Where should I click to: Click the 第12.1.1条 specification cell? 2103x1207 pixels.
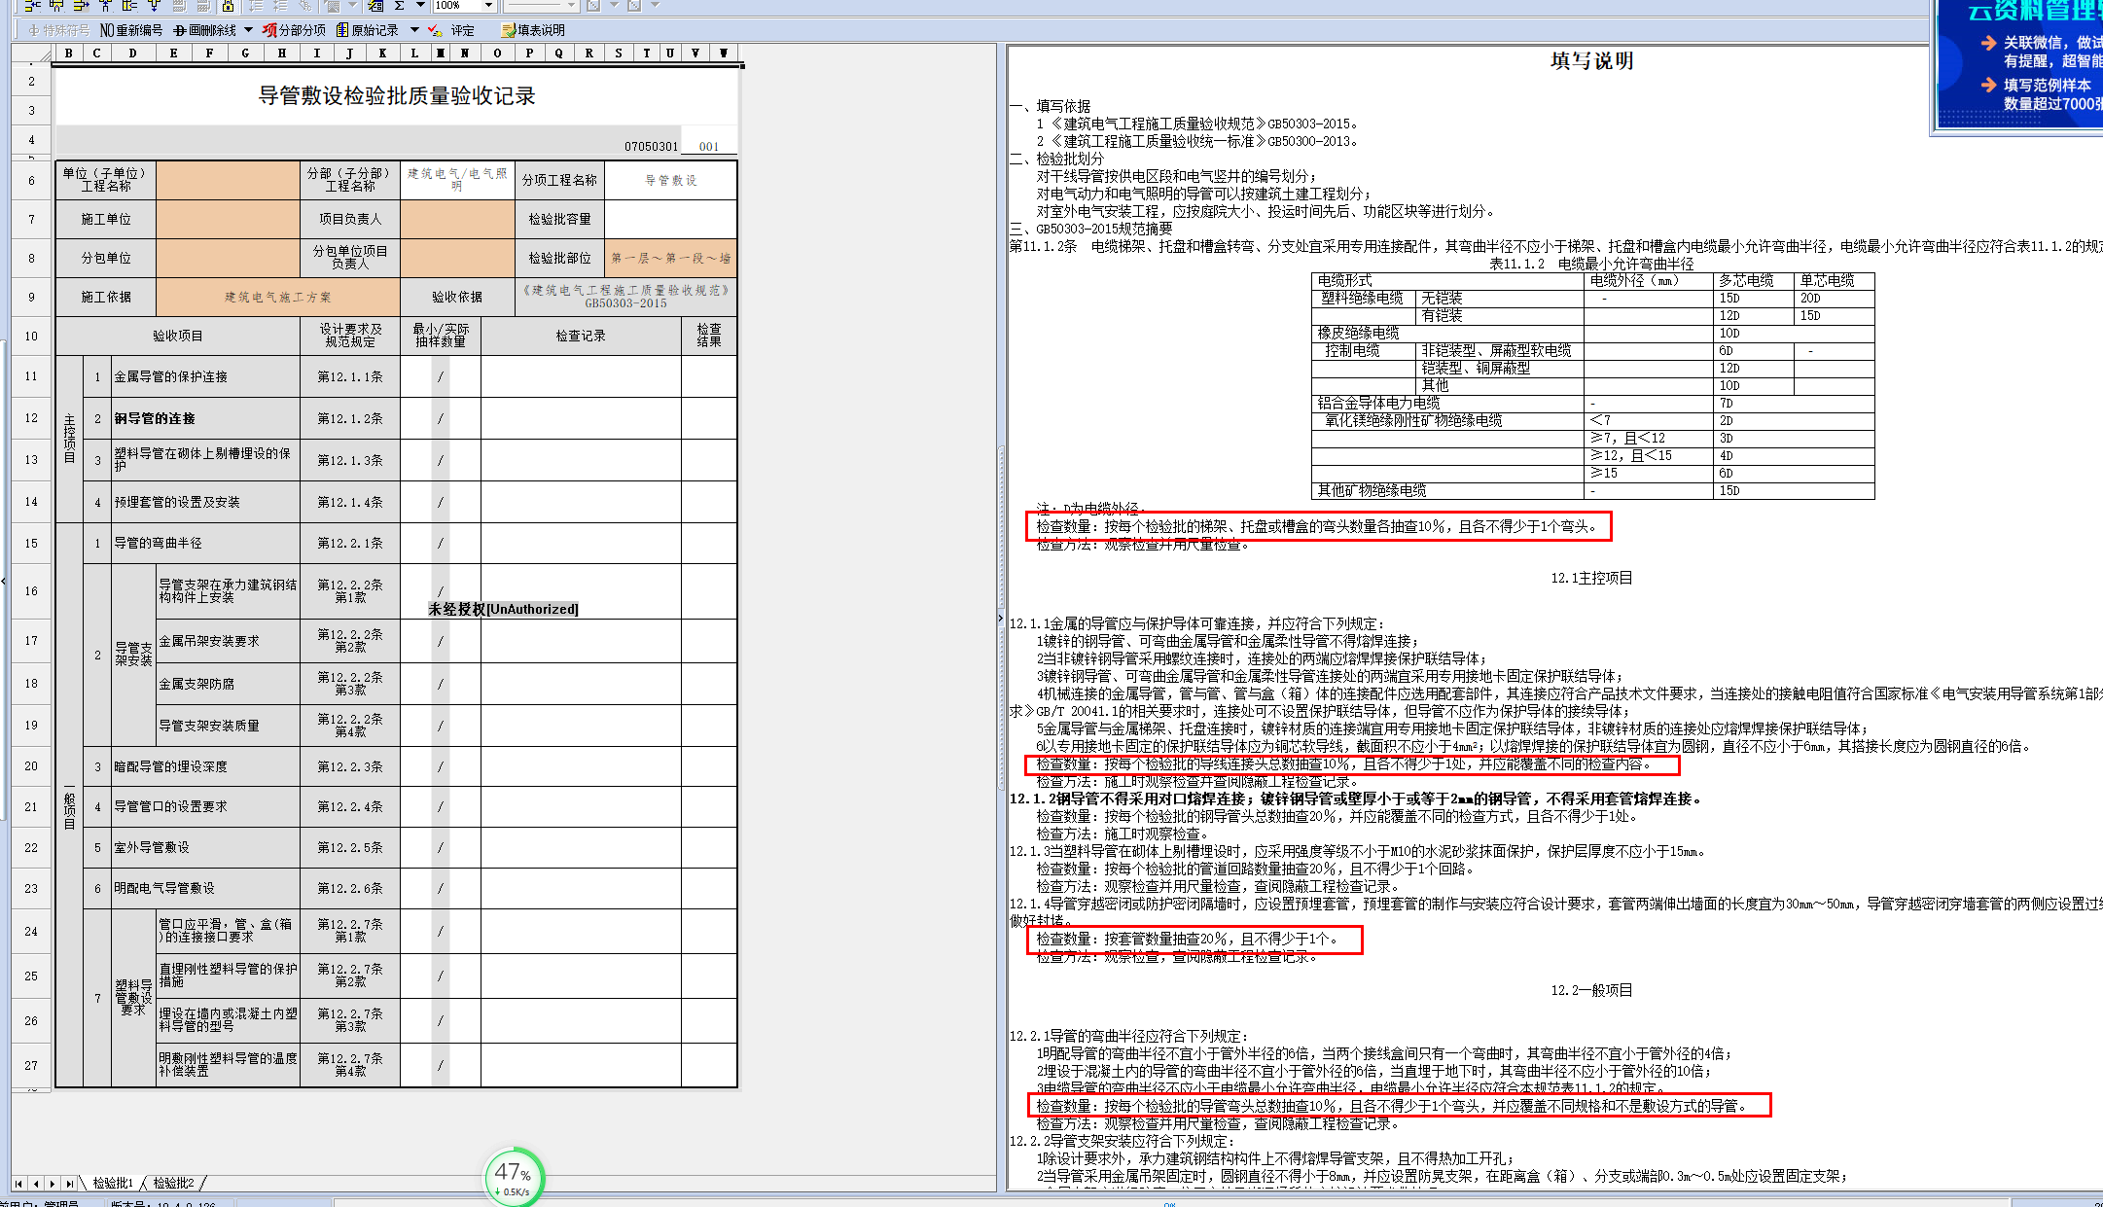350,377
